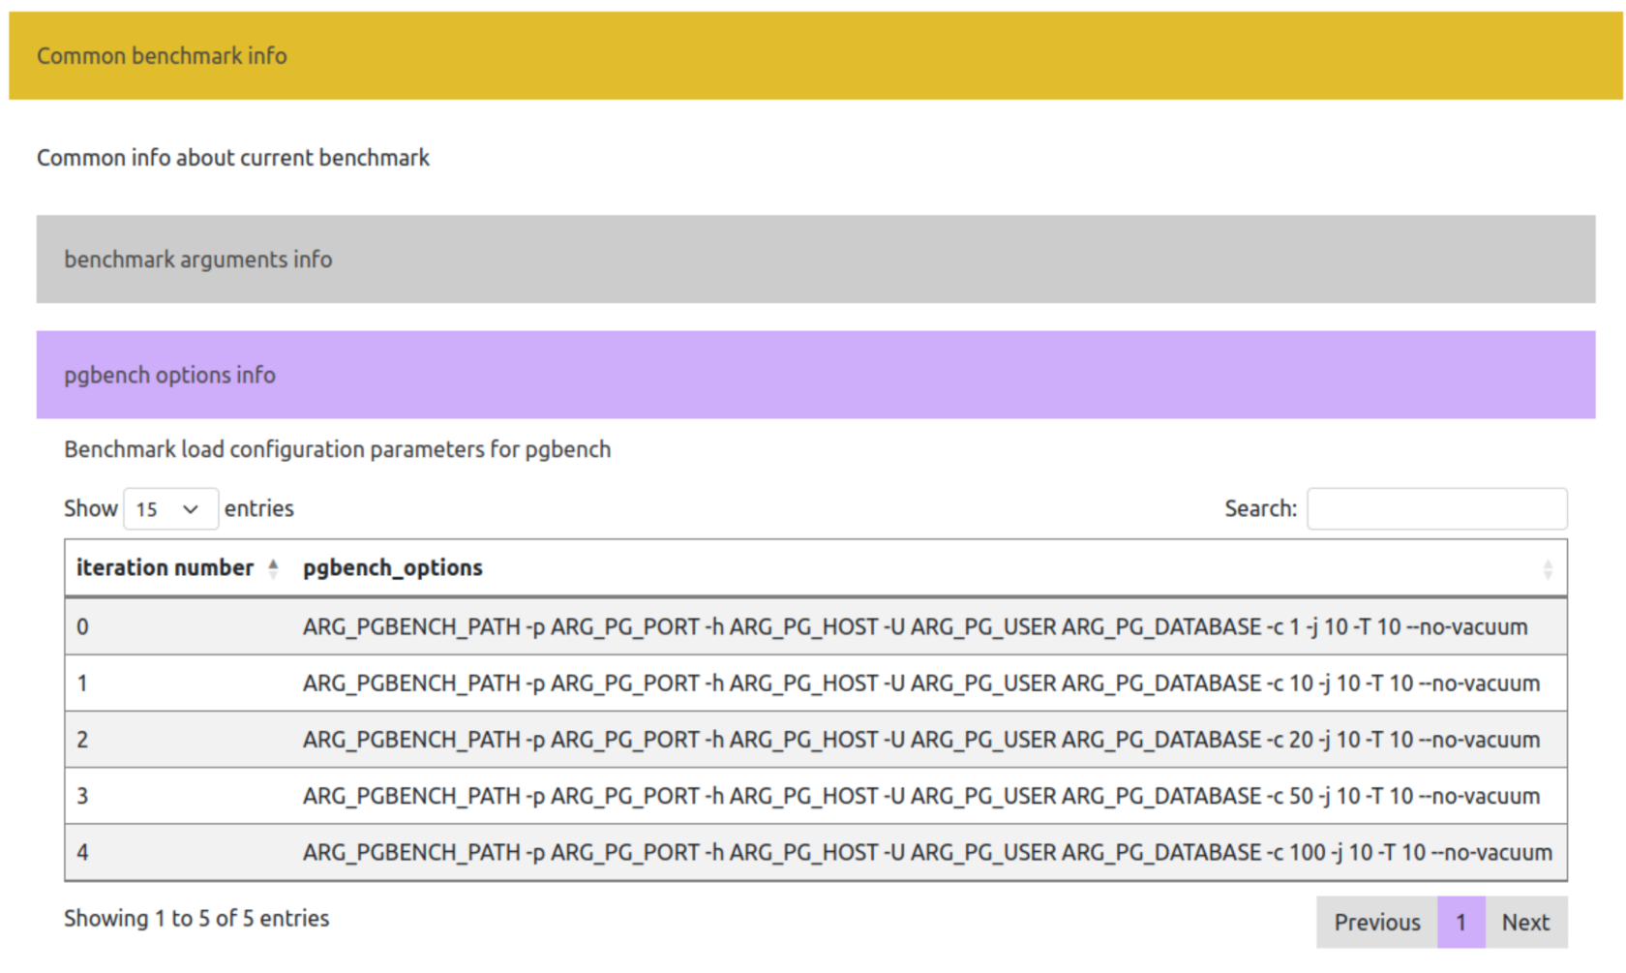Click the 'Common info about current benchmark' text
Viewport: 1626px width, 973px height.
232,158
